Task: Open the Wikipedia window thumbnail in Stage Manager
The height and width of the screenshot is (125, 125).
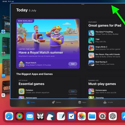Action: [6, 87]
